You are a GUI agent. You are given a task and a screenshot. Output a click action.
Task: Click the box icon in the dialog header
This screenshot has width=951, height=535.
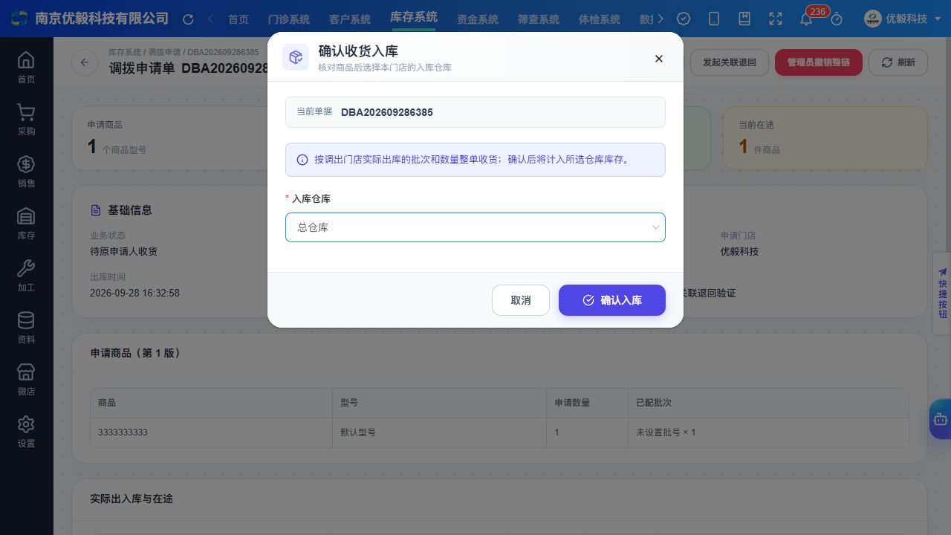296,57
